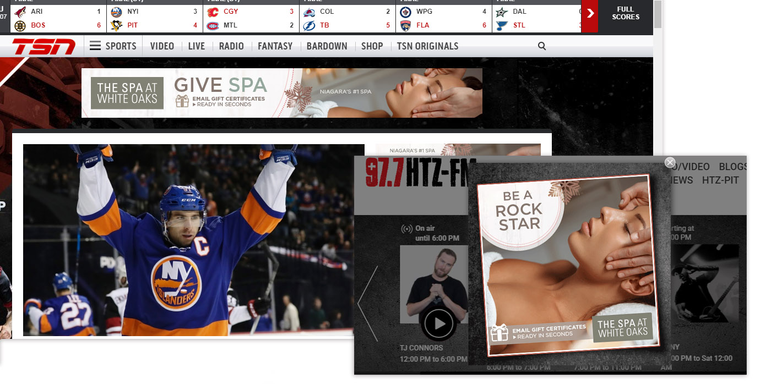Open the LIVE menu item
Image resolution: width=771 pixels, height=384 pixels.
pos(196,46)
